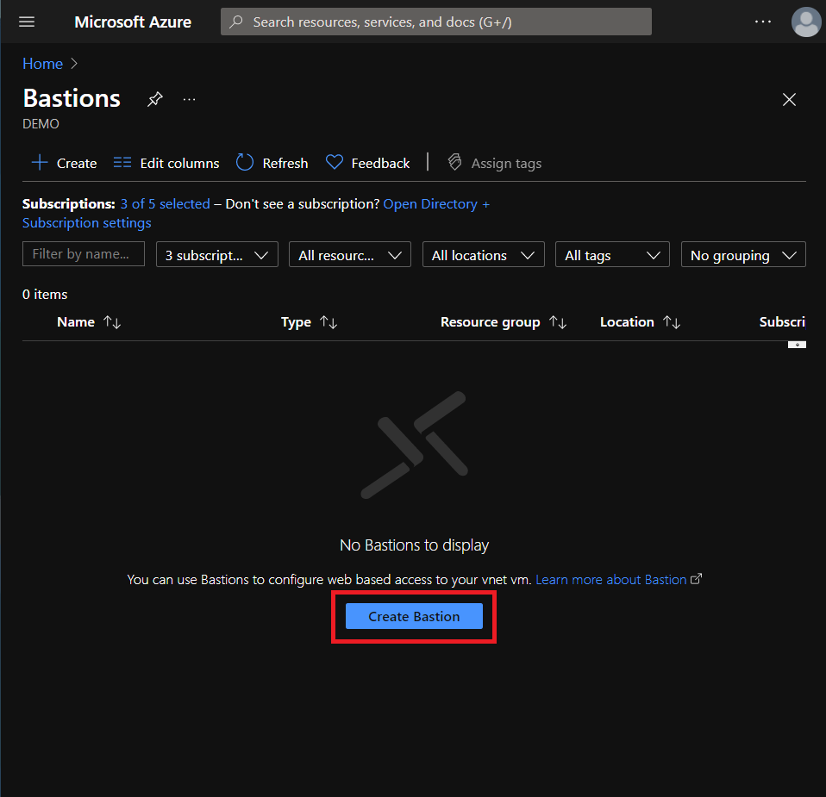Open the top bar ellipsis menu
The height and width of the screenshot is (797, 826).
coord(762,22)
